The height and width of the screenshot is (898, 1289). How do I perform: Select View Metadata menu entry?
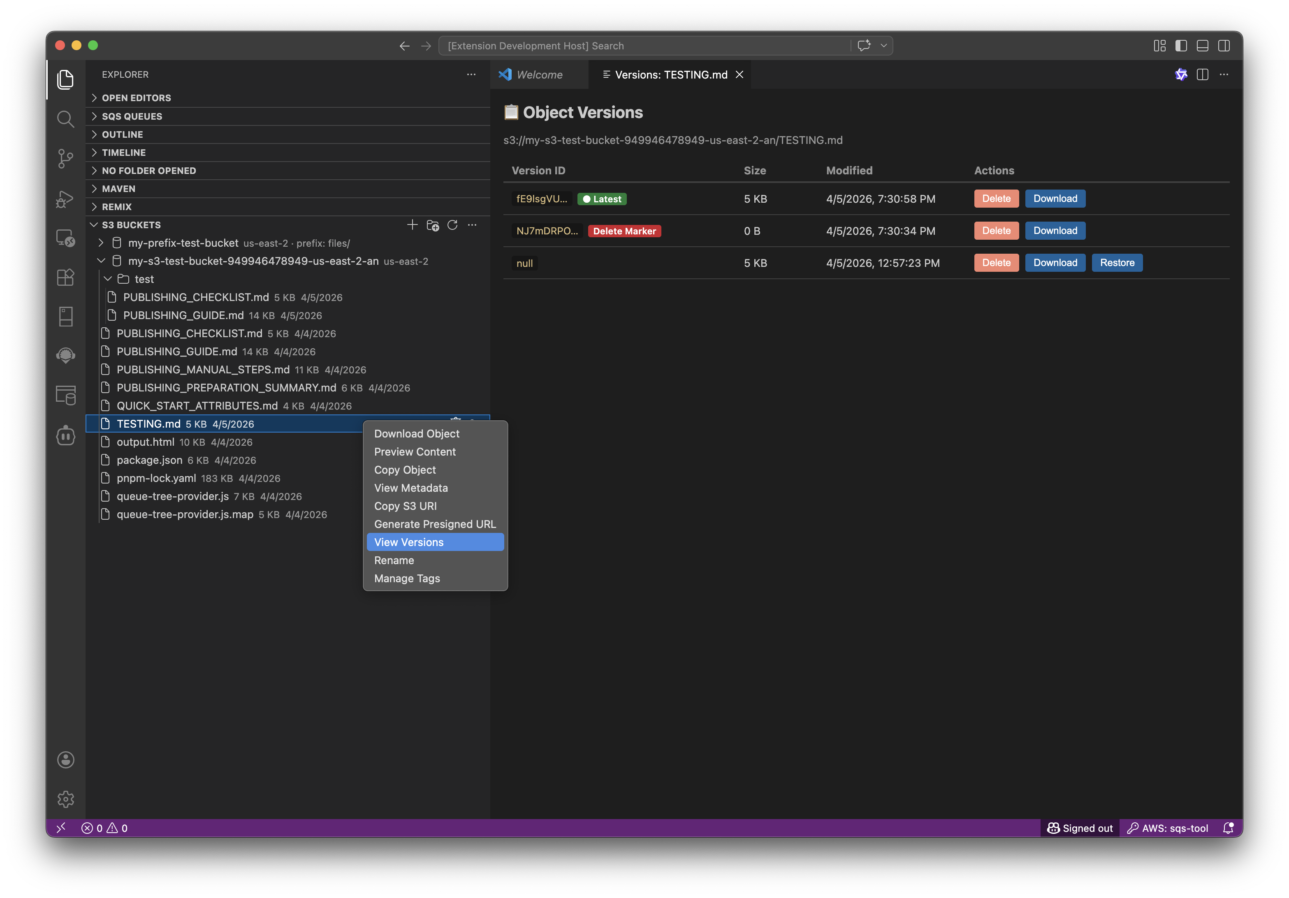tap(435, 488)
